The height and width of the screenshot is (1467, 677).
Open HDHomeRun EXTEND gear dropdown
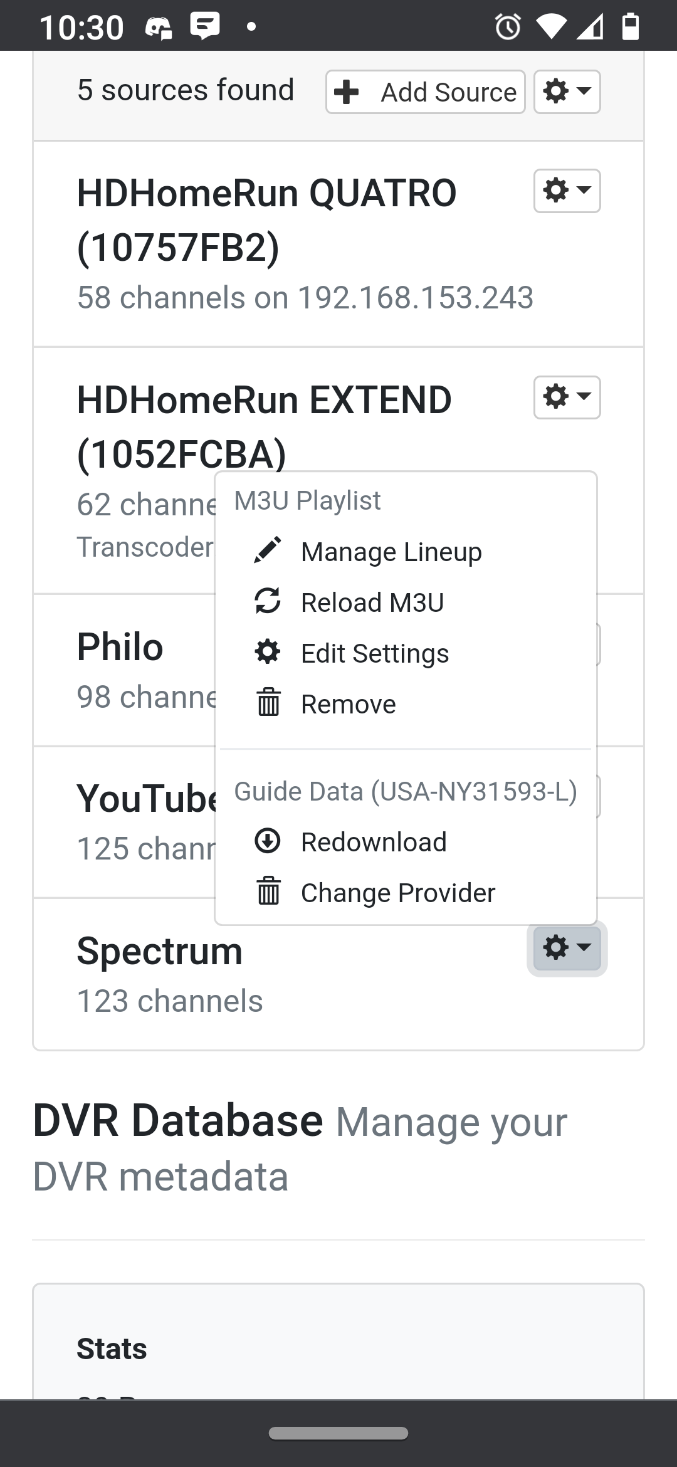point(567,397)
